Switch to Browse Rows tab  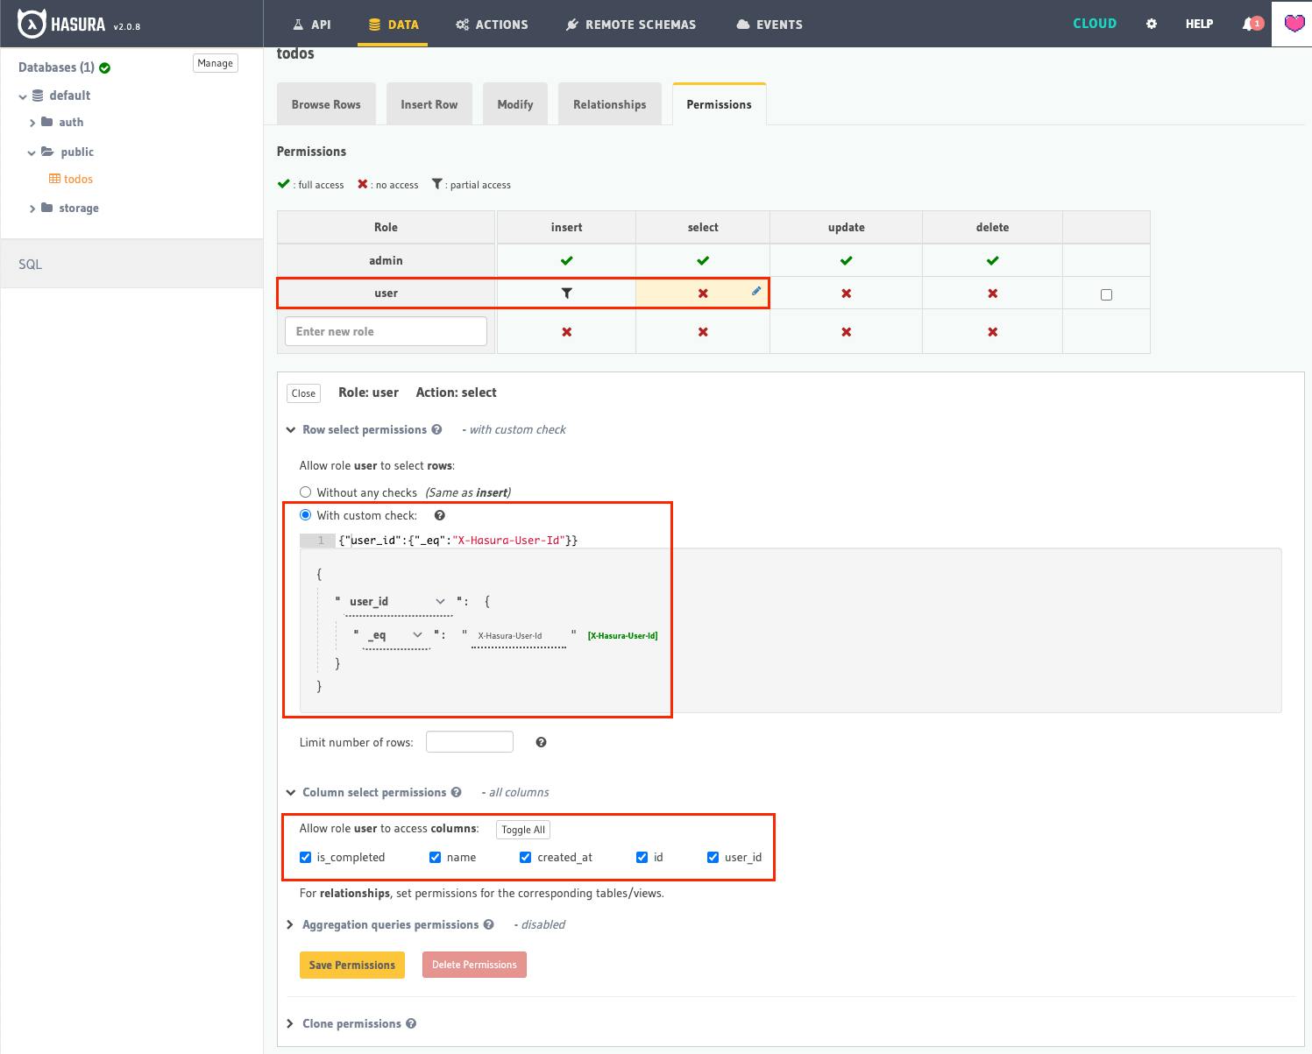(326, 104)
